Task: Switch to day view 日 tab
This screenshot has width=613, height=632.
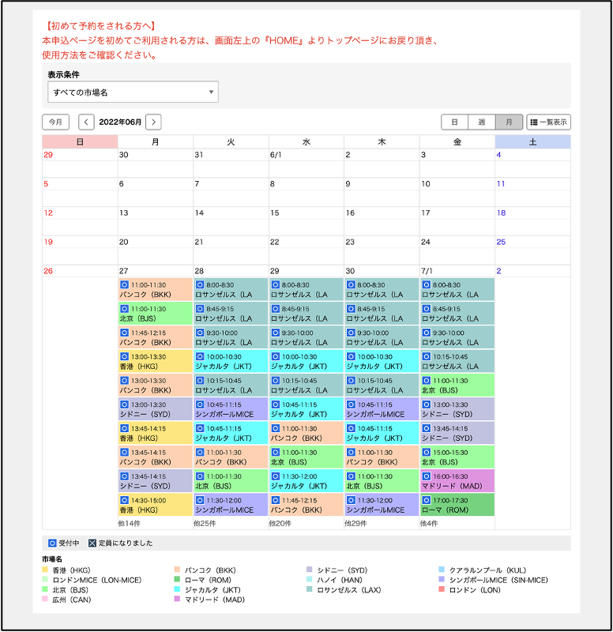Action: tap(454, 122)
